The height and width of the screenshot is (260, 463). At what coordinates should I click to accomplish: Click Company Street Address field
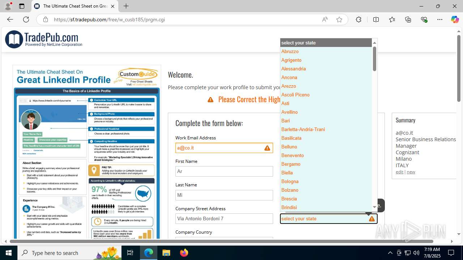224,218
